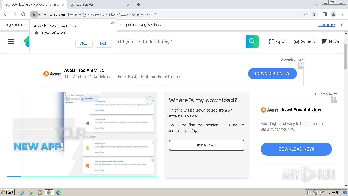The height and width of the screenshot is (196, 348).
Task: Open the Games section
Action: 304,42
